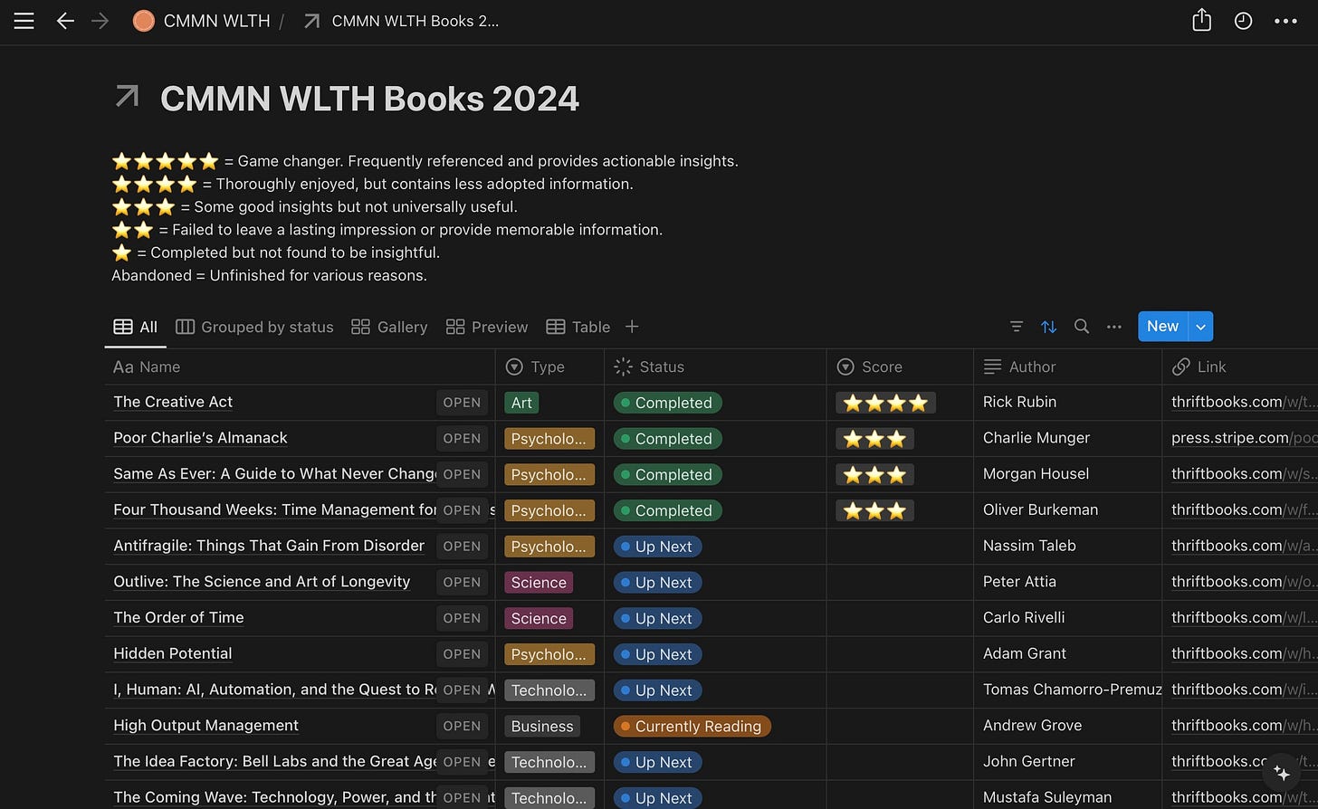Open the press.stripe.com link

[x=1243, y=438]
